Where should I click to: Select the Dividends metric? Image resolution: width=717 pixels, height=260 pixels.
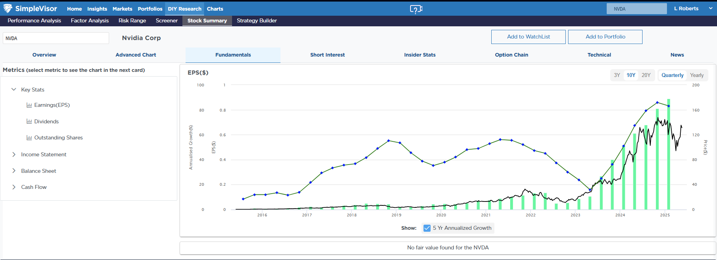(x=46, y=121)
